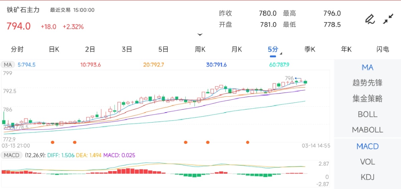
Task: Select 趋势先锋 indicator
Action: (368, 83)
